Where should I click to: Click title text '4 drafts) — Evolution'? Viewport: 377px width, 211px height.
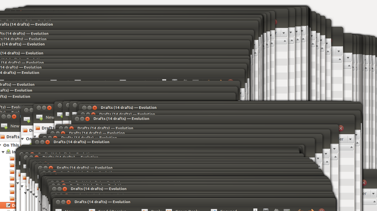pyautogui.click(x=20, y=73)
